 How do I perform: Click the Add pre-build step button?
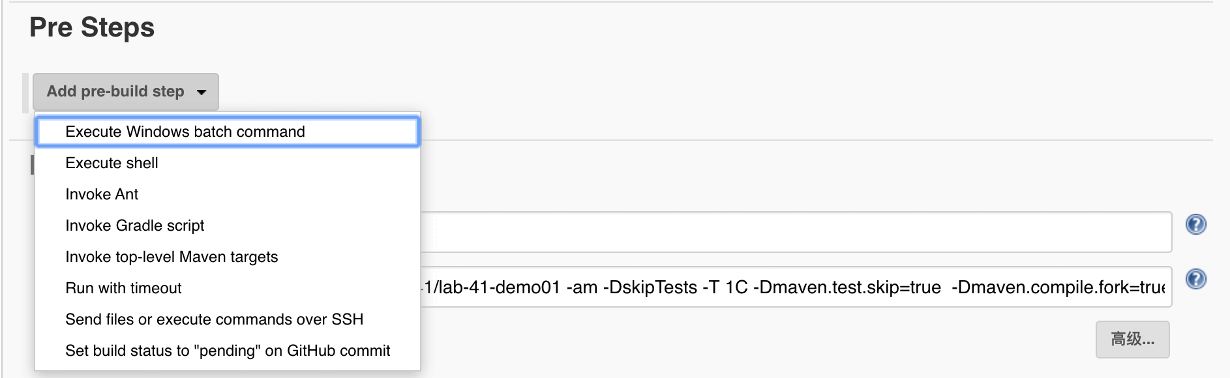126,92
